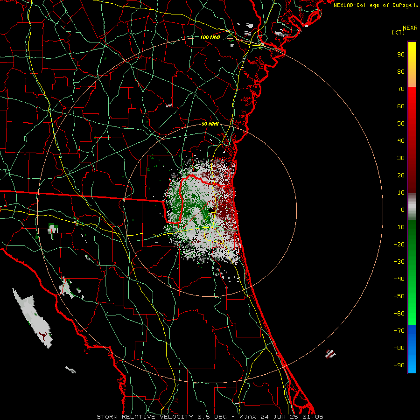The width and height of the screenshot is (420, 420).
Task: Click the 80 value on the velocity scale
Action: coord(401,72)
